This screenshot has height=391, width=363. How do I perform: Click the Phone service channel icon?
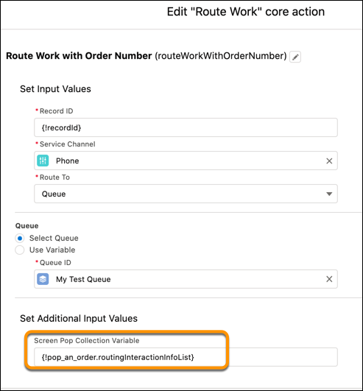(43, 161)
